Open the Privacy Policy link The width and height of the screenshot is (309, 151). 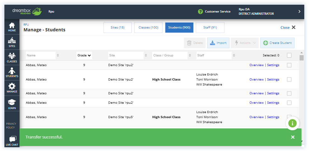[11, 126]
